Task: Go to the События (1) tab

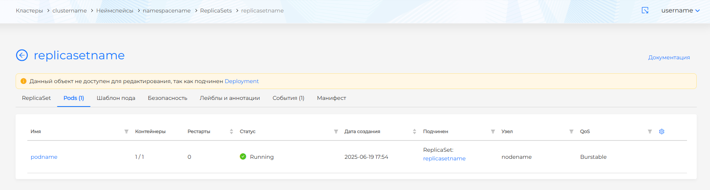Action: (x=288, y=98)
